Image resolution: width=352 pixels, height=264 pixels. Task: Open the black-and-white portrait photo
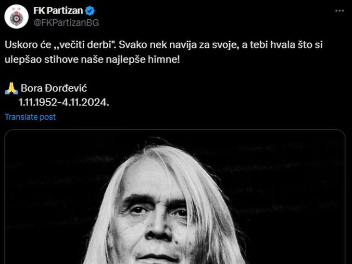[x=174, y=197]
